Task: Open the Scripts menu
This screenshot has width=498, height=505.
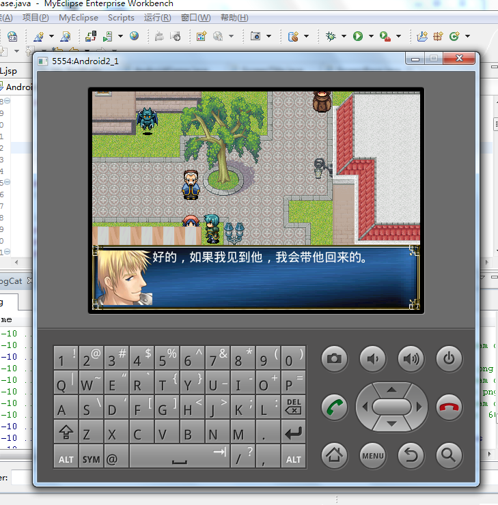Action: tap(121, 18)
